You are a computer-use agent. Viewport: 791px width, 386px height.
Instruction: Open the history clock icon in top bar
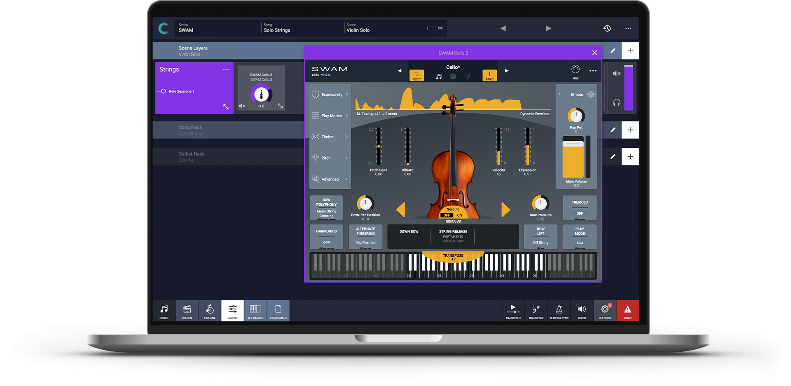[x=607, y=28]
